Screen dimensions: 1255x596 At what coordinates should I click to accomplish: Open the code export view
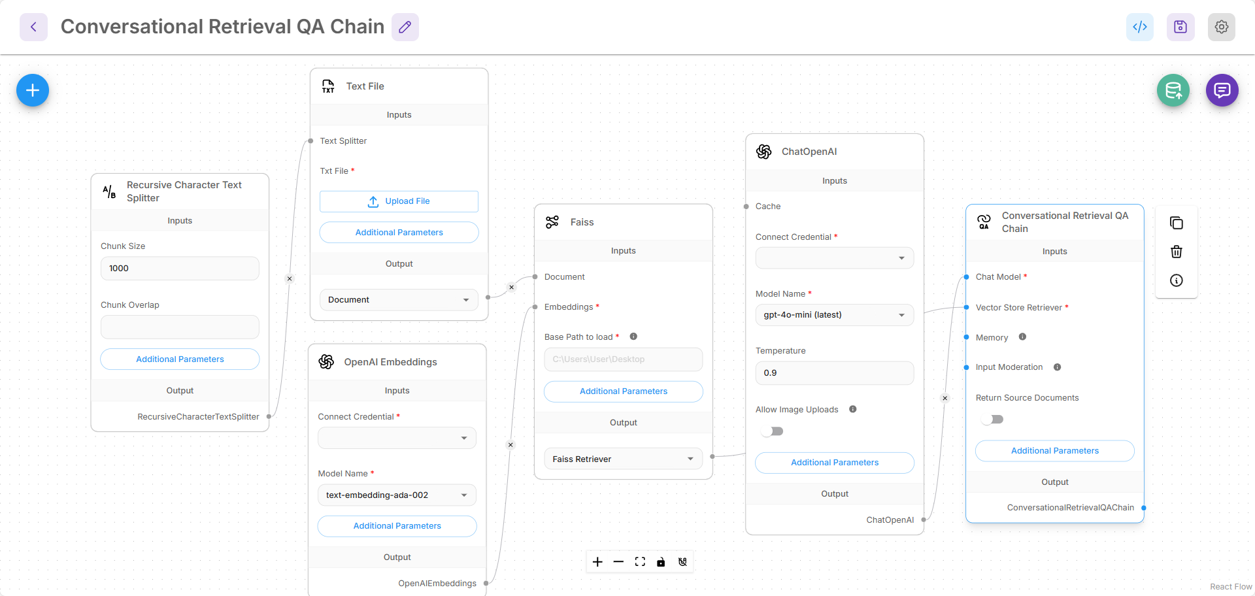1139,27
